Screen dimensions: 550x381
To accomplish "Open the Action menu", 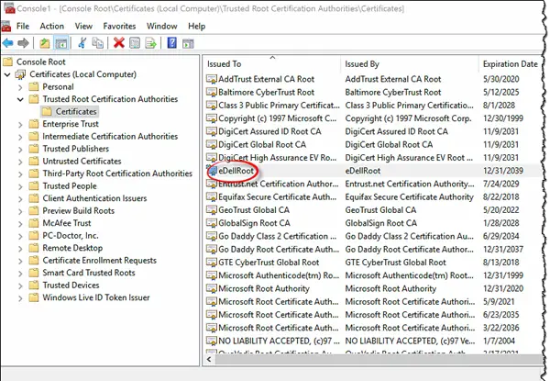I will point(52,26).
